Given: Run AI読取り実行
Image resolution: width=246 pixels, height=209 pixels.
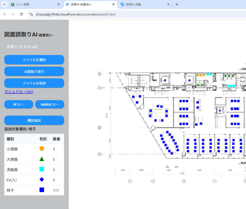Looking at the screenshot, I should coord(34,72).
